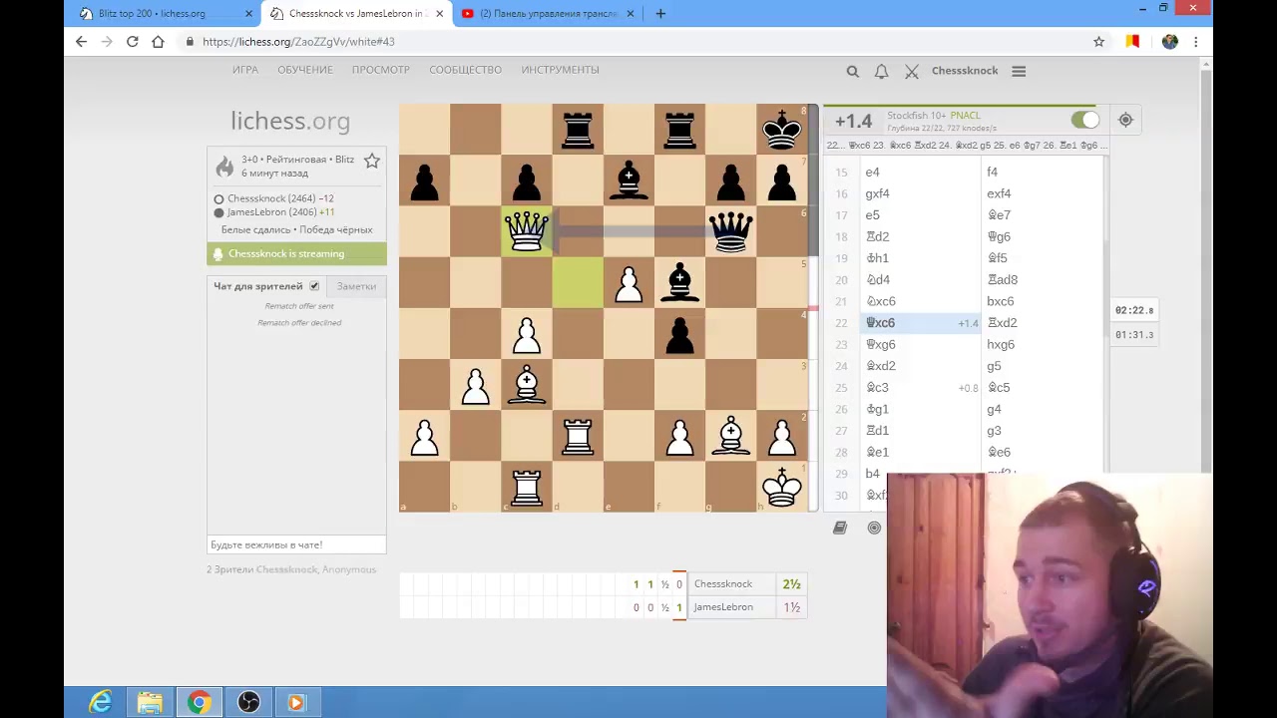The height and width of the screenshot is (718, 1277).
Task: Click the chat message input field
Action: coord(296,544)
